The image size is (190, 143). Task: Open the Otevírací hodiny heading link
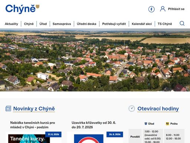tap(158, 109)
